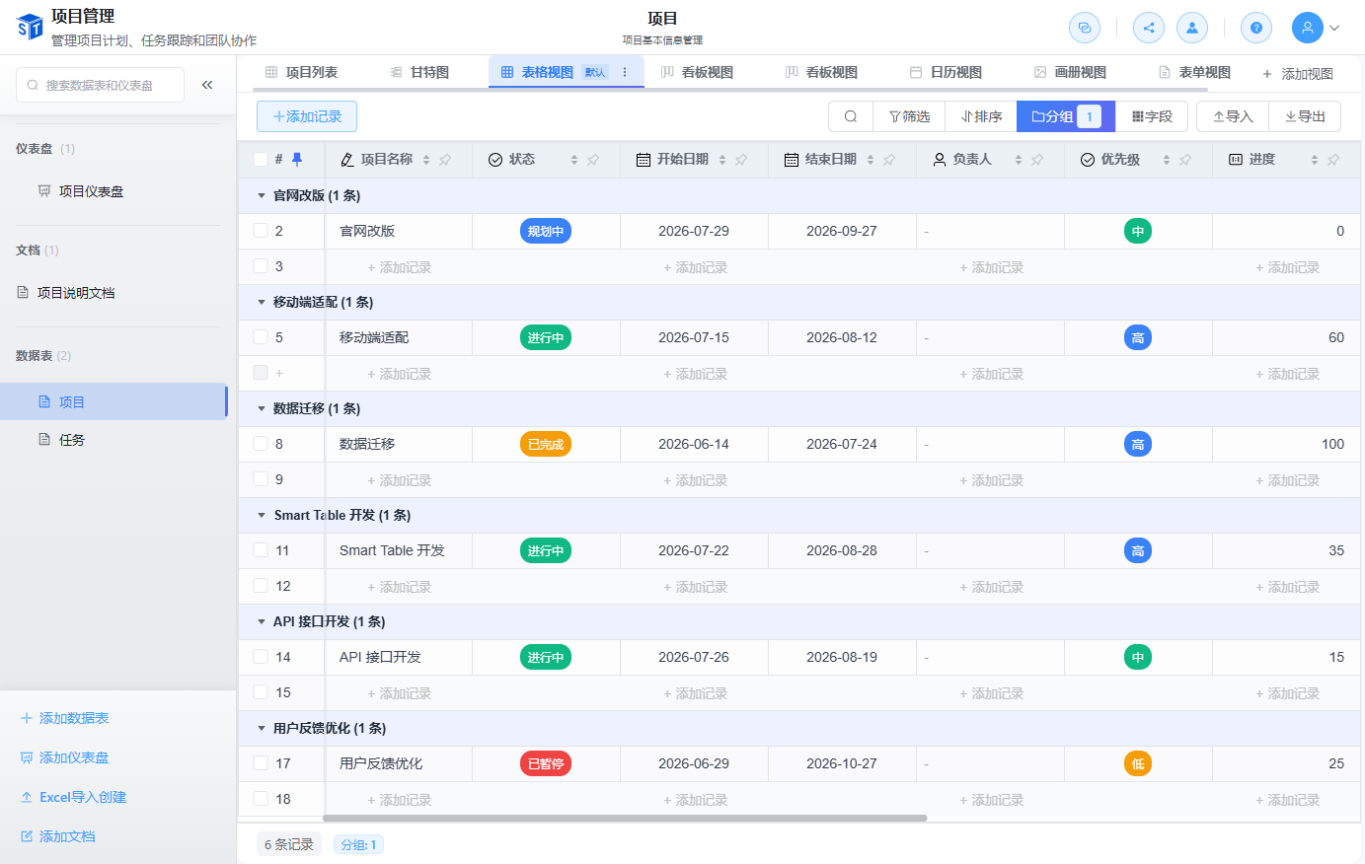Image resolution: width=1365 pixels, height=864 pixels.
Task: Check the row 3 empty record checkbox
Action: pyautogui.click(x=261, y=265)
